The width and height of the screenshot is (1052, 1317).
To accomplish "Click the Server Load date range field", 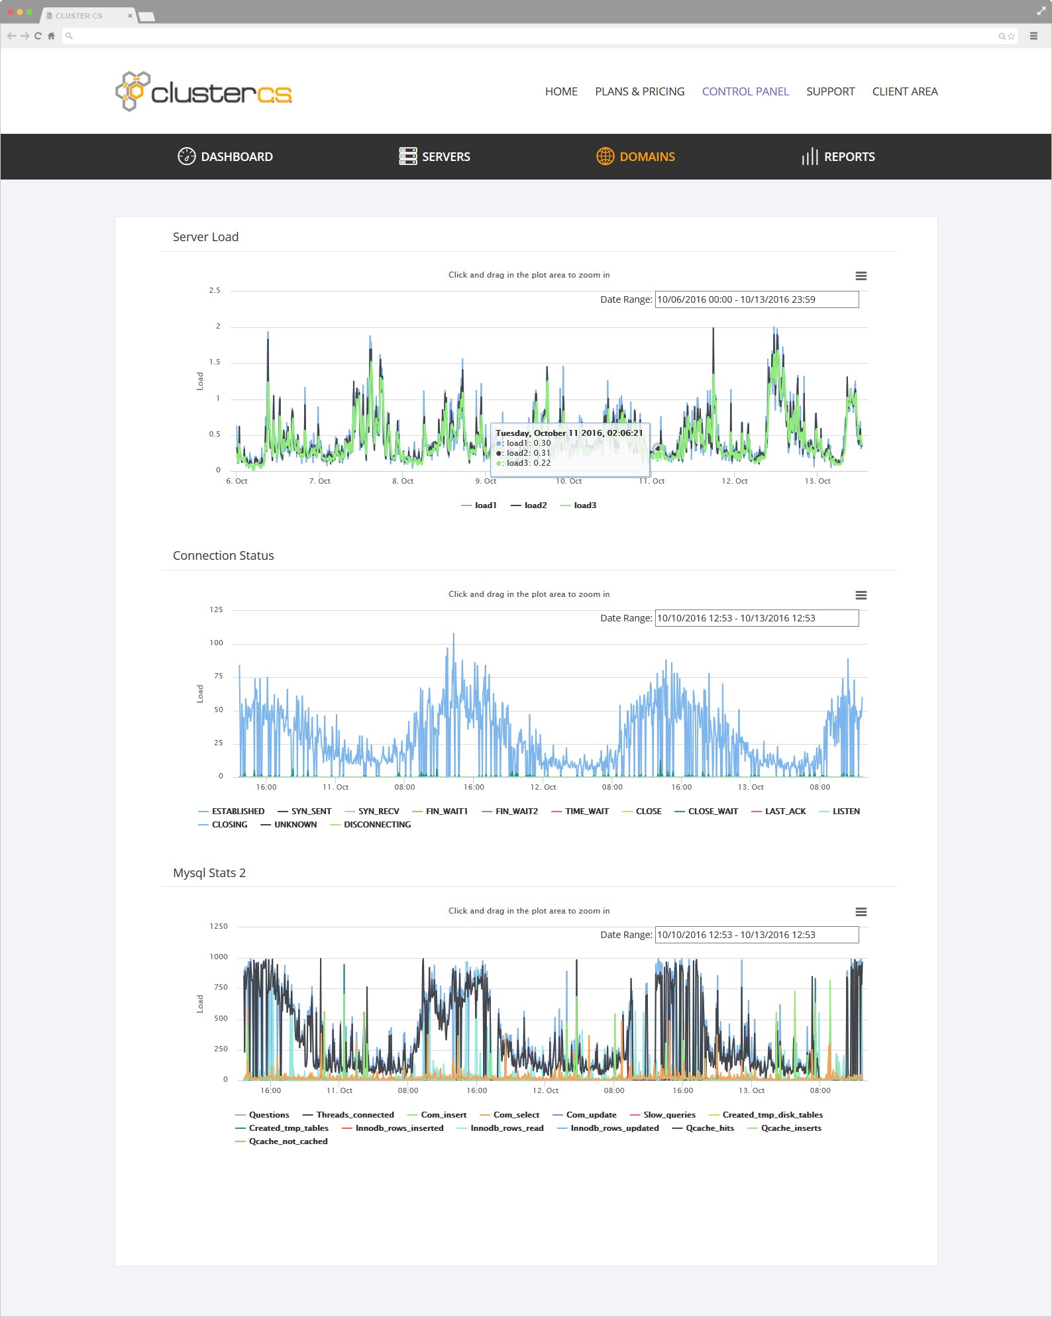I will point(757,299).
